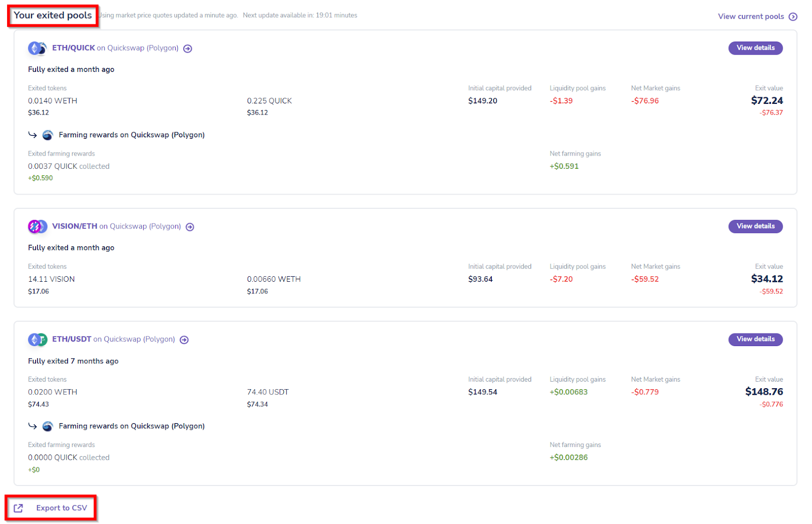
Task: Open the ETH/USDT on Quickswap link
Action: 113,340
